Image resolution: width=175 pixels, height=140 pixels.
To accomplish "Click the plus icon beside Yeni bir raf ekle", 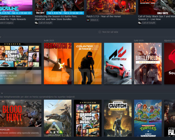I will (x=100, y=32).
